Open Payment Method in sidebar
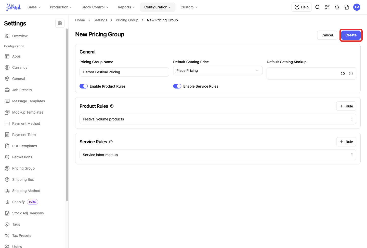This screenshot has height=248, width=367. tap(26, 123)
